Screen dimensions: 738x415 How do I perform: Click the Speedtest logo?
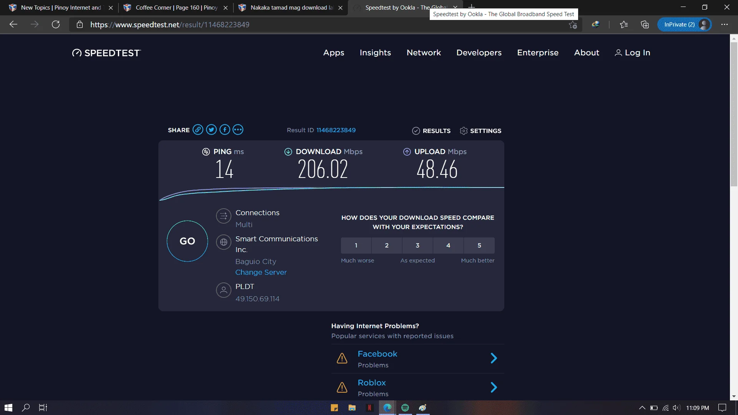(106, 53)
